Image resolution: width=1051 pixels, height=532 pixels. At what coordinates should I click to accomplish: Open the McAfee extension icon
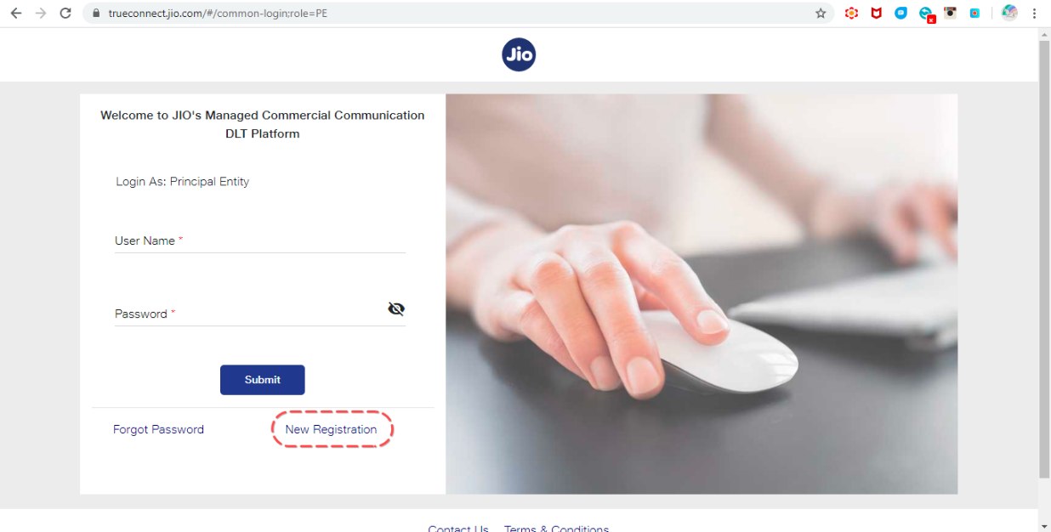[x=877, y=14]
